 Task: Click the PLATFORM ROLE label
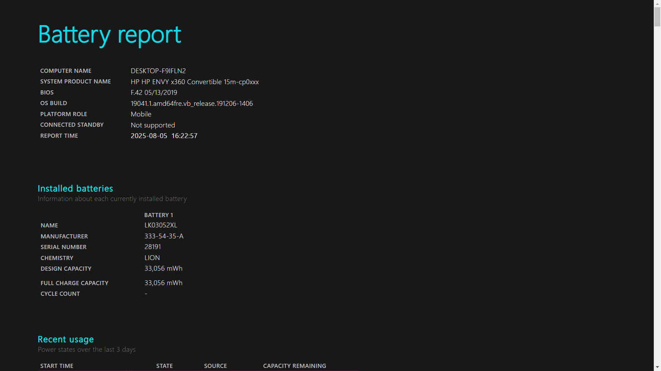[x=64, y=114]
